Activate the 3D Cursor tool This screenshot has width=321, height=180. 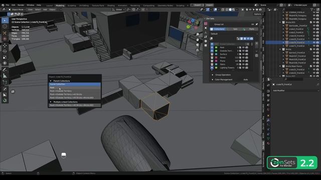point(5,26)
